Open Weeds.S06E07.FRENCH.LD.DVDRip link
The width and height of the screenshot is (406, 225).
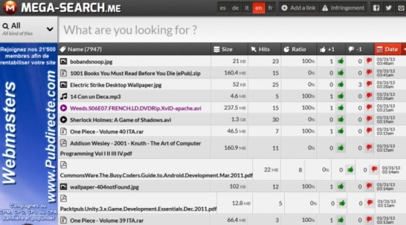[x=135, y=108]
